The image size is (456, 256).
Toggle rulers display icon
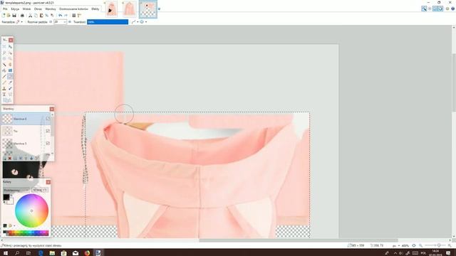coord(79,16)
